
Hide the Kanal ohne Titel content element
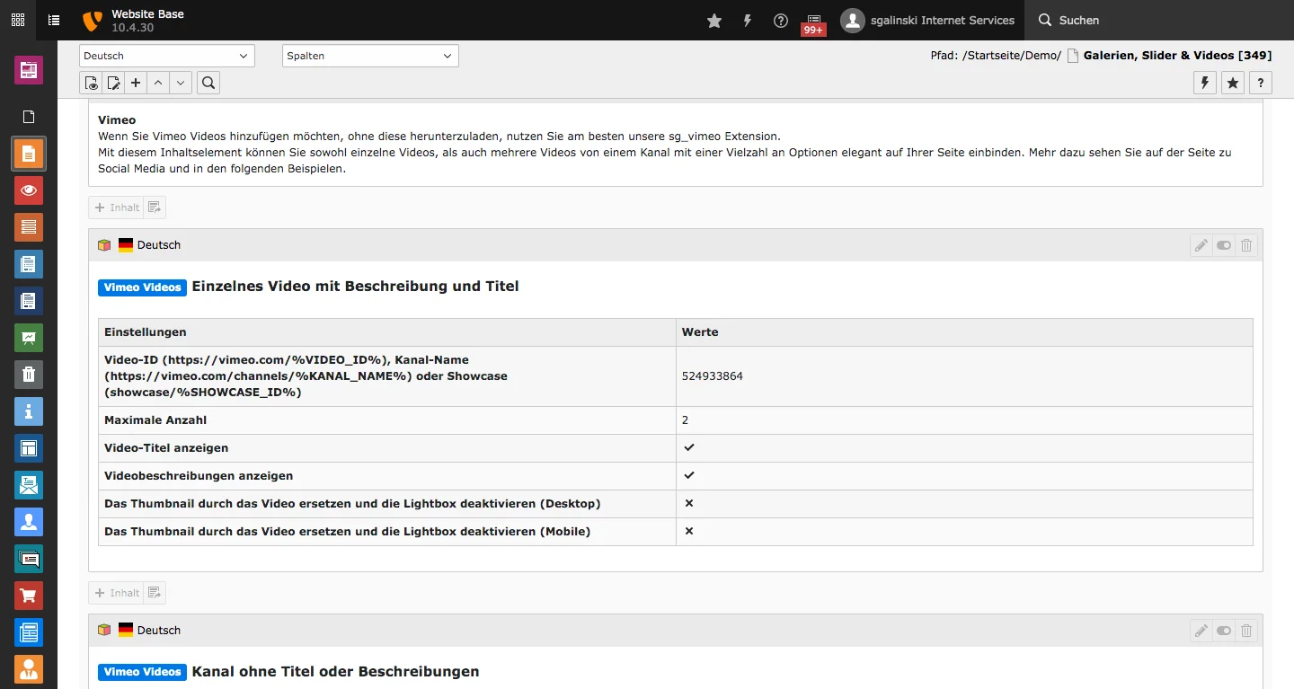(1224, 631)
